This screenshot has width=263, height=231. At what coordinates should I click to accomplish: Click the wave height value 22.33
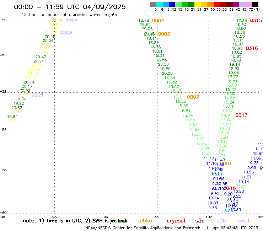[x=37, y=65]
